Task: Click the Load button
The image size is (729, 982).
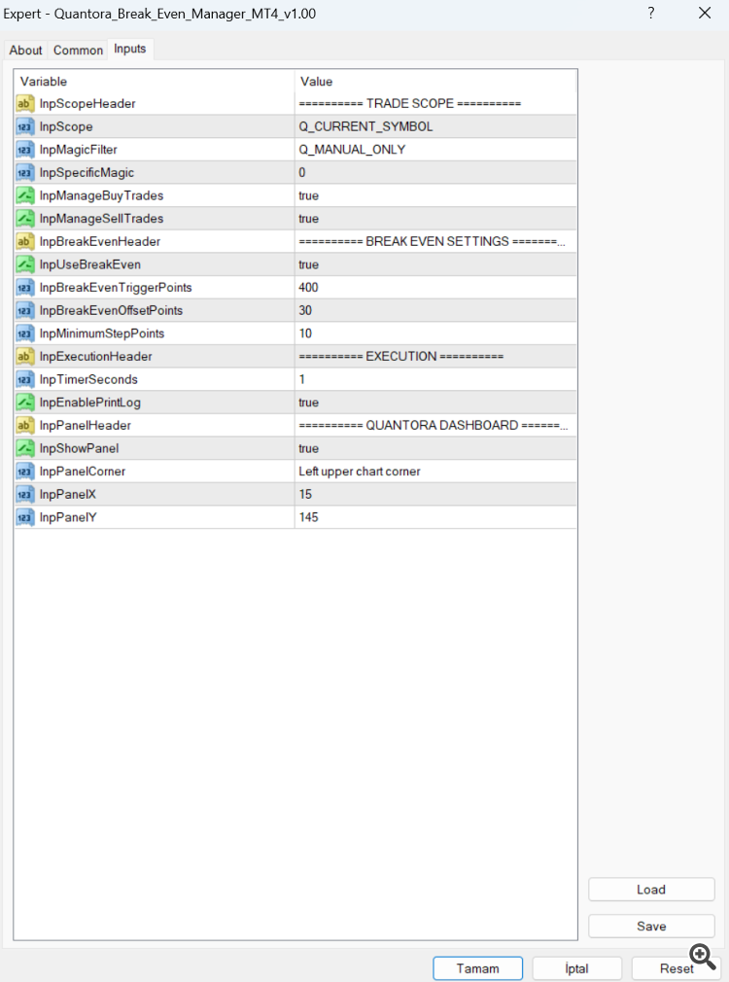Action: tap(651, 890)
